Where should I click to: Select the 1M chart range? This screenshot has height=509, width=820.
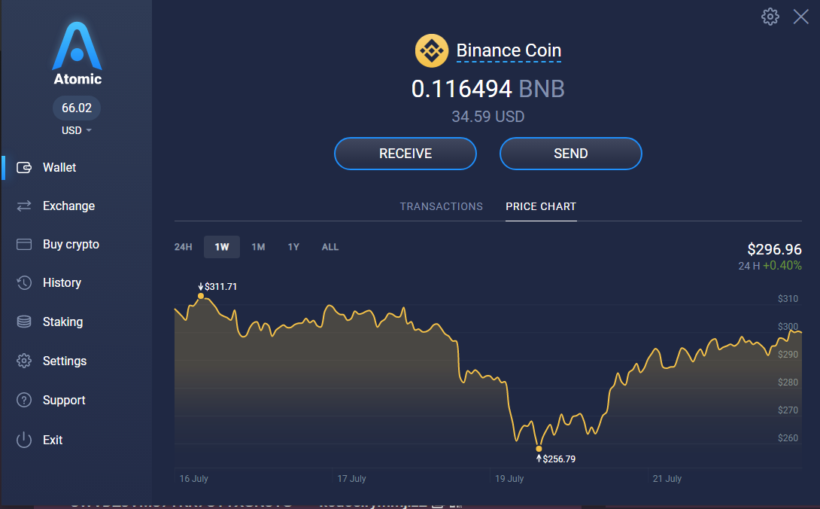coord(258,247)
